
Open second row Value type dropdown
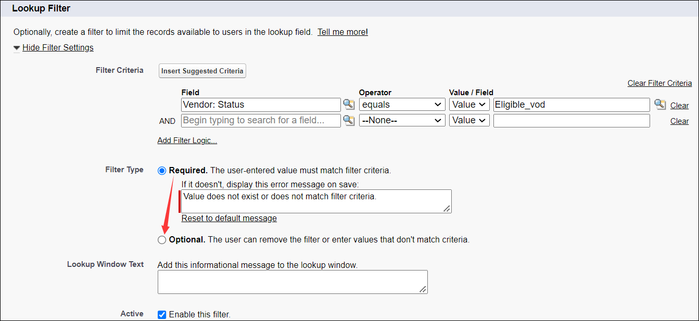469,121
